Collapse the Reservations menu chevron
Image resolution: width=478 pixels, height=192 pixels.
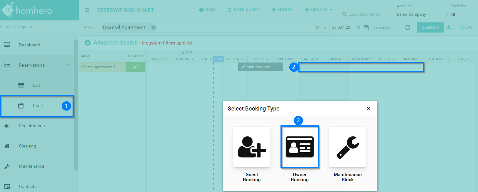(x=66, y=65)
